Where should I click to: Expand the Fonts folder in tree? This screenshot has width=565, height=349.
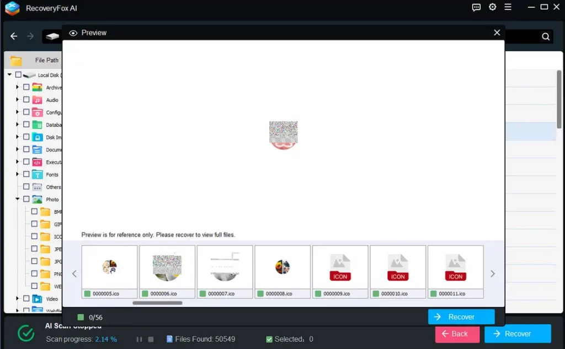[18, 174]
